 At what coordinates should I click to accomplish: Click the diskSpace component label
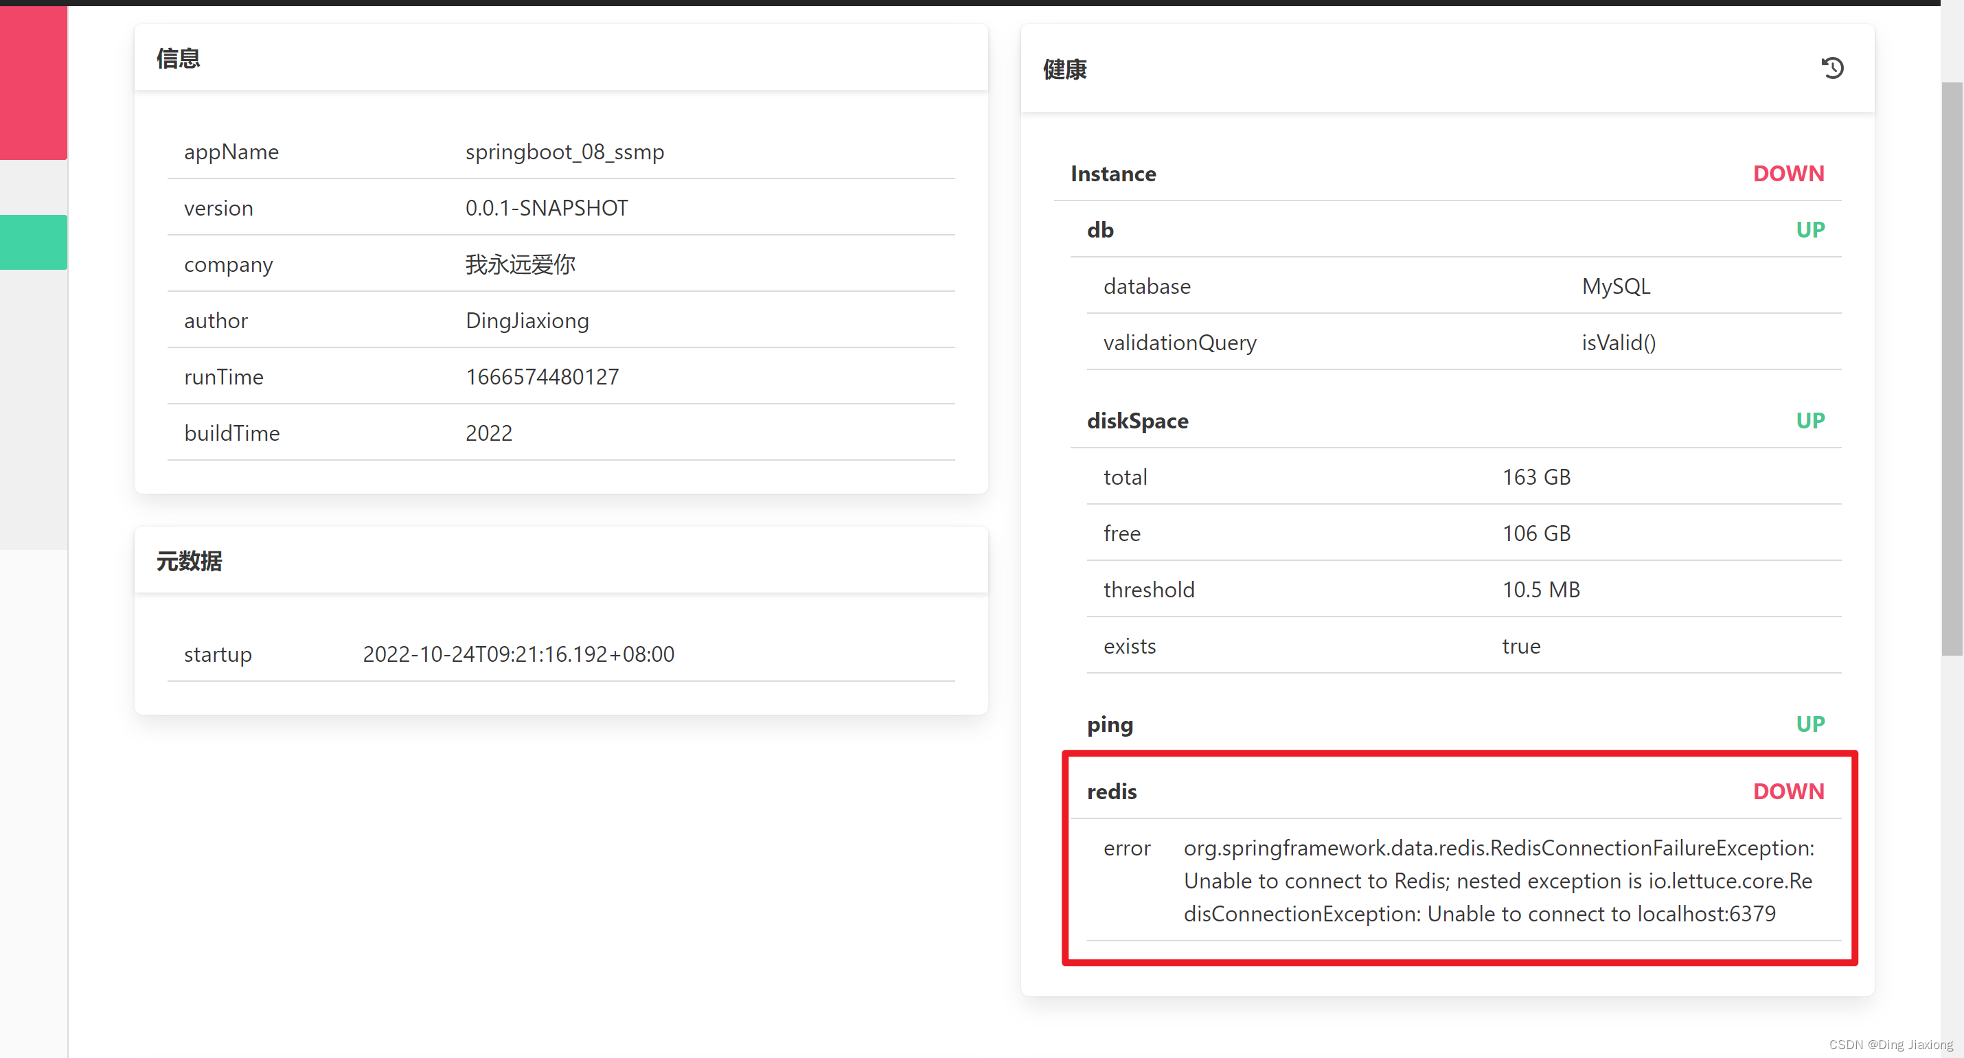(1137, 421)
